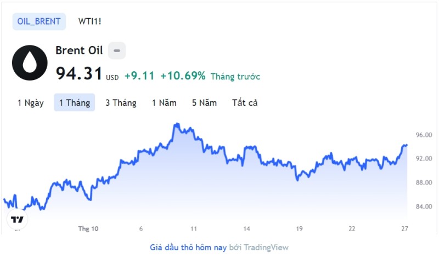
Task: Switch chart to 3 Tháng range
Action: pos(121,102)
